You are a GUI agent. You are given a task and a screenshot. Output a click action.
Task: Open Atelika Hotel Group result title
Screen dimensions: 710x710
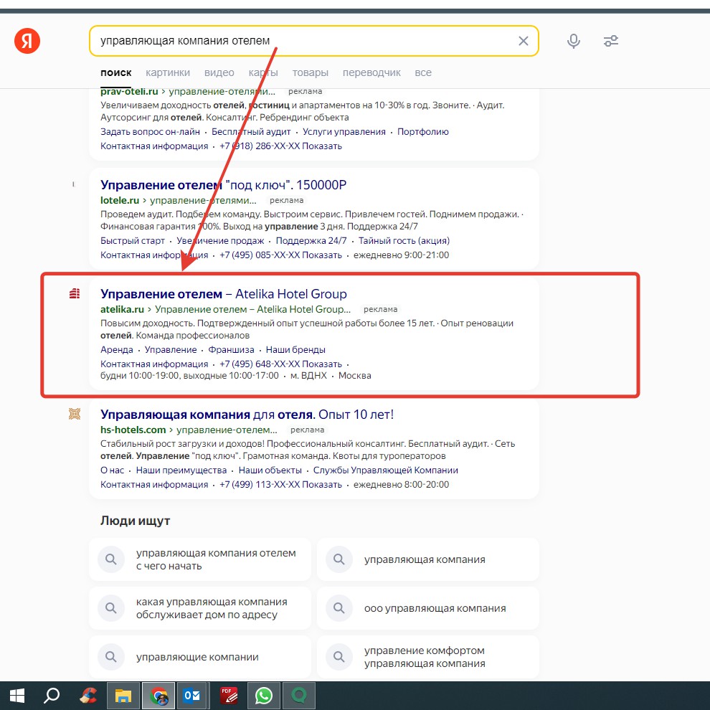[x=224, y=294]
